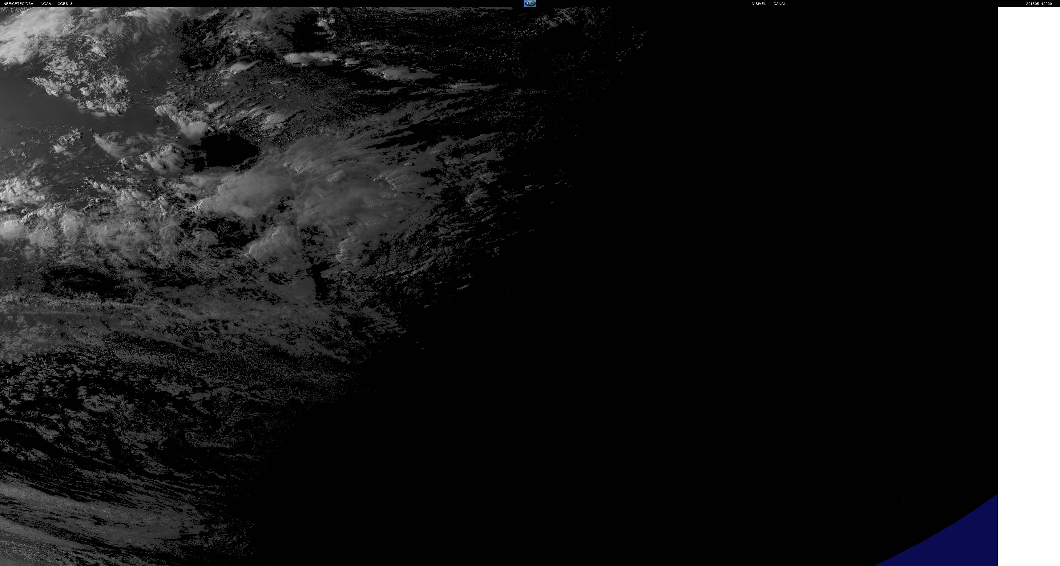Click the 201505142230 timestamp text
Viewport: 1060px width, 566px height.
tap(1038, 4)
